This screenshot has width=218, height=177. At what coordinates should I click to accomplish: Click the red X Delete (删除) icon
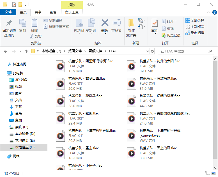coord(105,23)
